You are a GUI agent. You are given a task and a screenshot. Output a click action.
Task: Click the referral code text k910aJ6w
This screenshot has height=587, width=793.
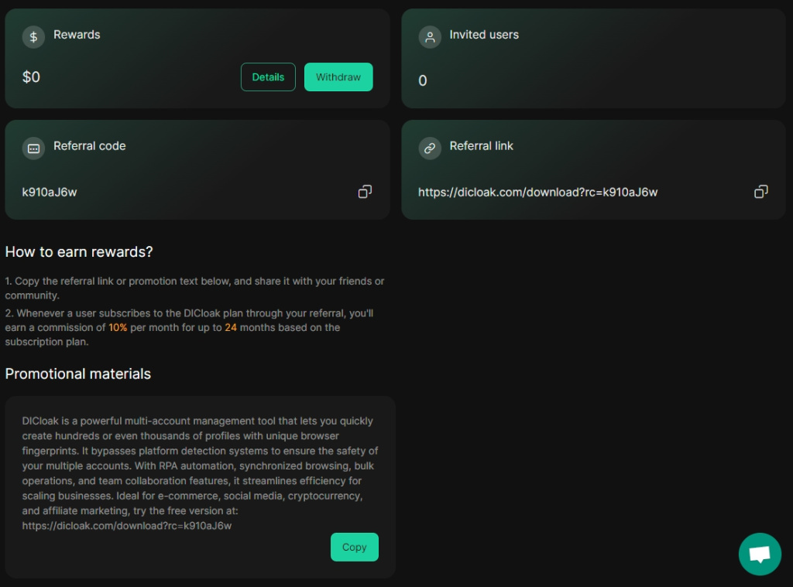pyautogui.click(x=50, y=193)
